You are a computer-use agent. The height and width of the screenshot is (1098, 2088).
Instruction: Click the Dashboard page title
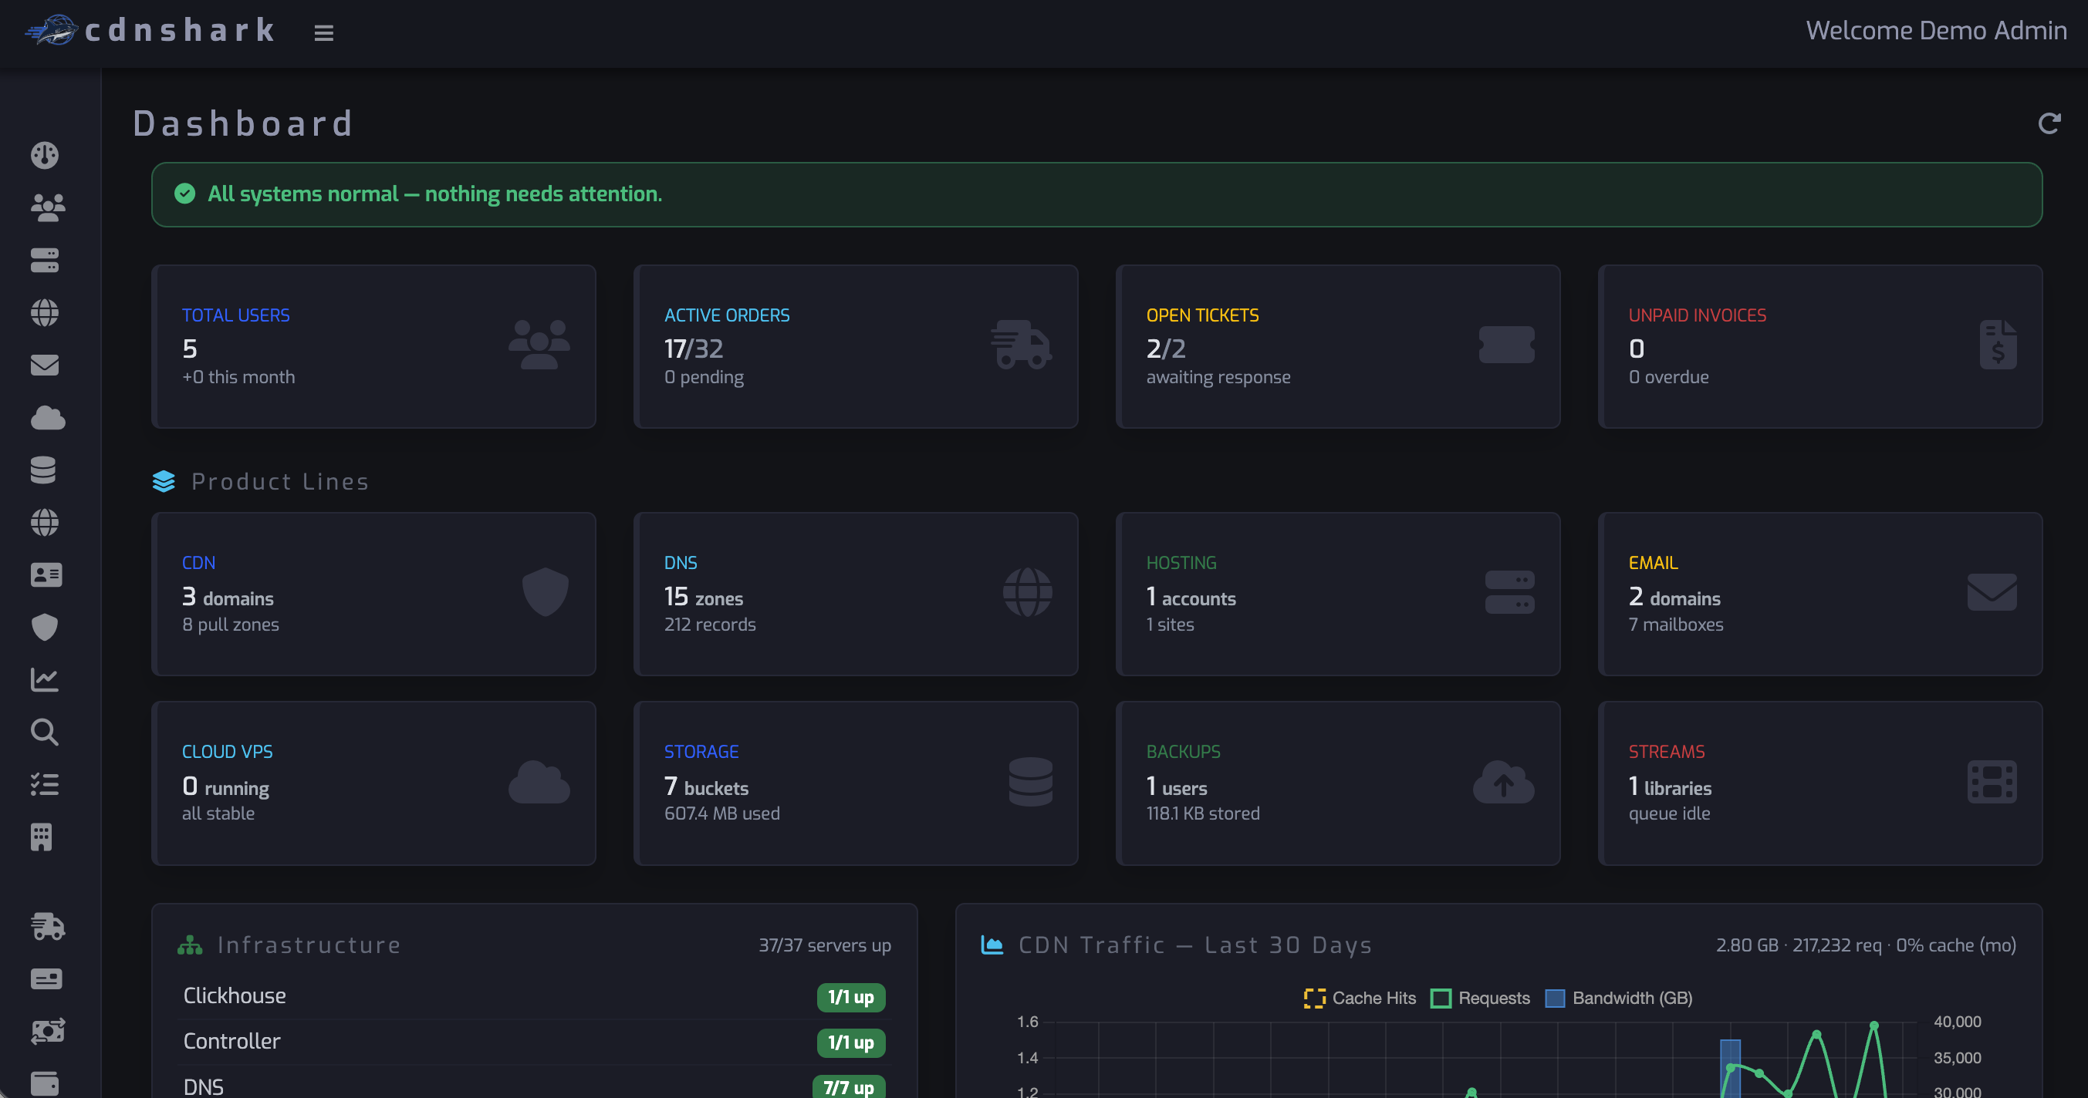pos(243,123)
